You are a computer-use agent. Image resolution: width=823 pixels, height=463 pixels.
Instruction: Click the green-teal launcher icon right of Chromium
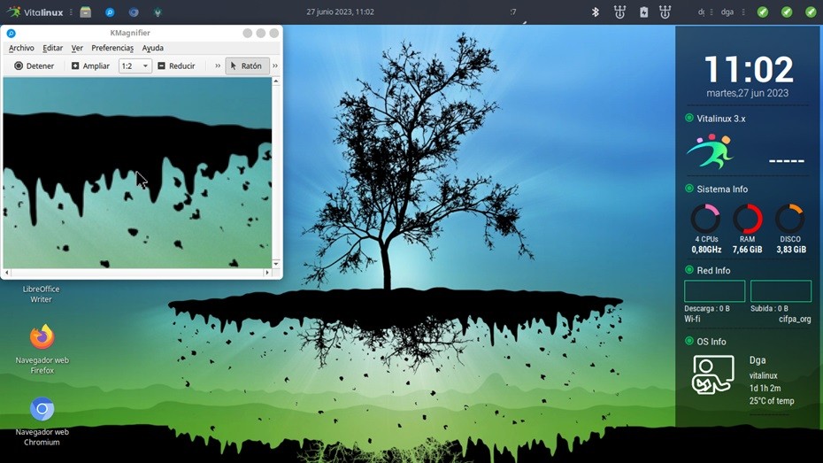point(158,12)
